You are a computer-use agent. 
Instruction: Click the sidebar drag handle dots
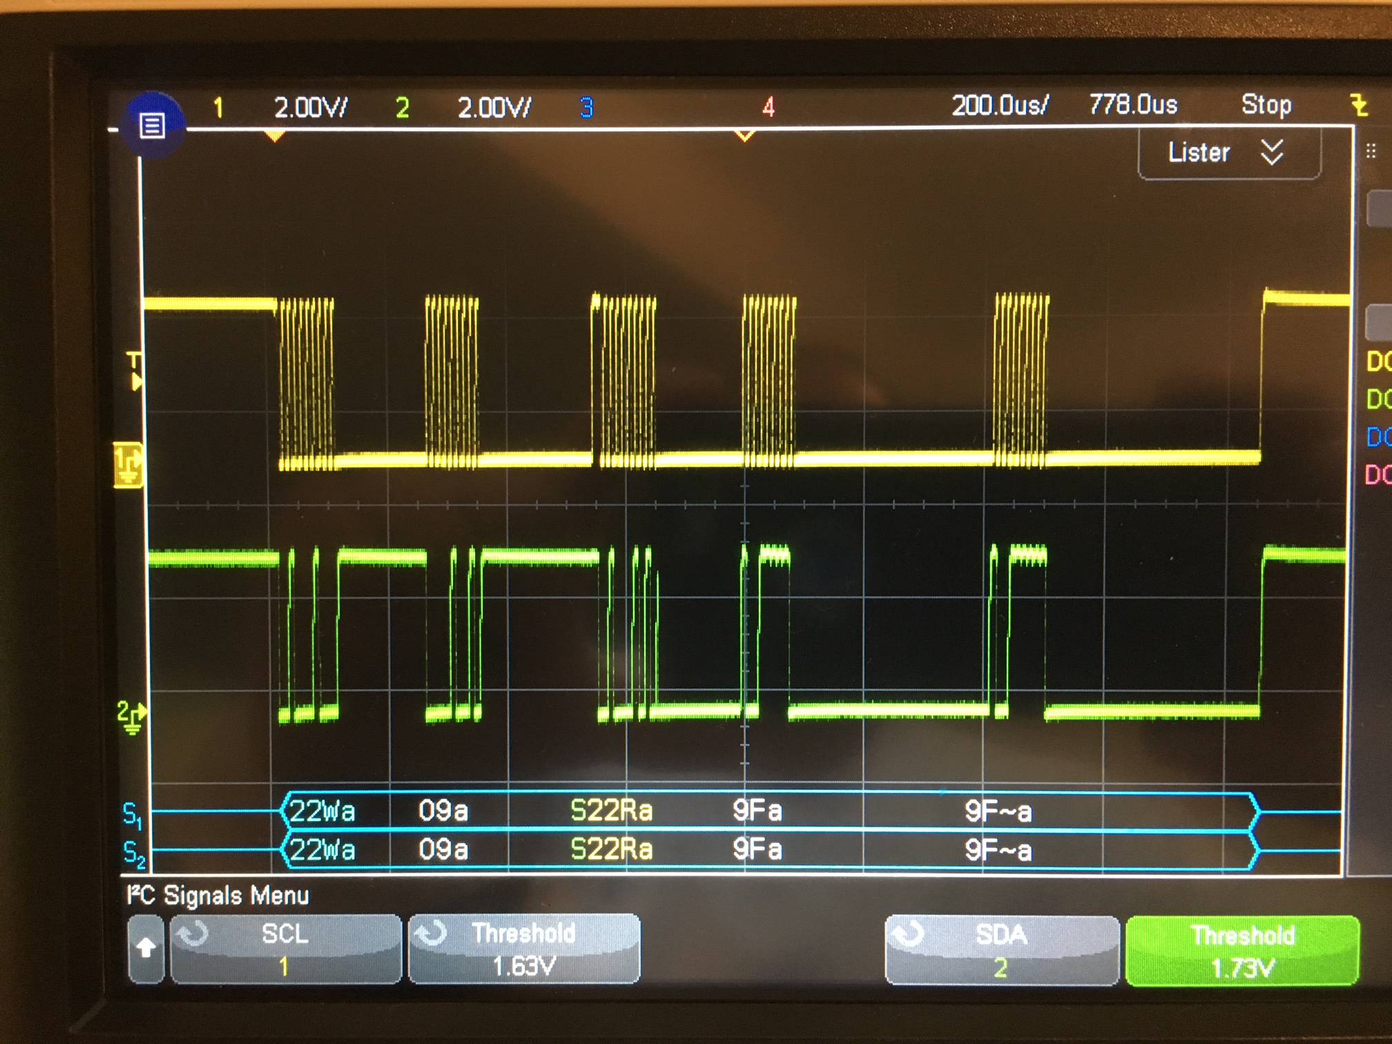(1371, 151)
